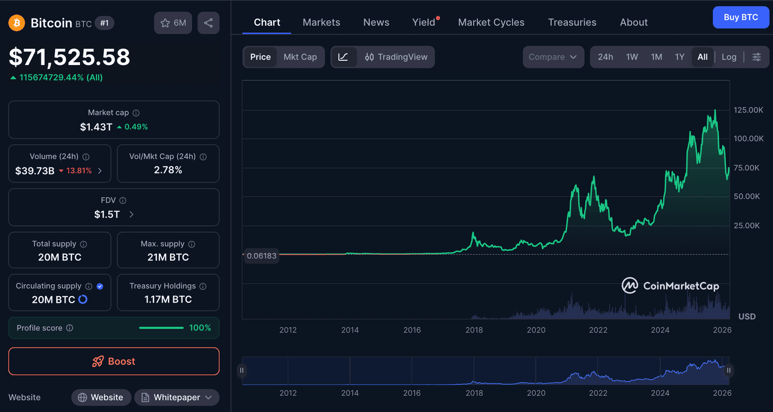Open the Bitcoin Website link
The width and height of the screenshot is (773, 412).
tap(101, 397)
